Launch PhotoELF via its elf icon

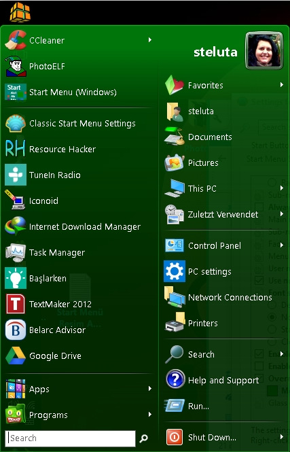click(x=16, y=66)
